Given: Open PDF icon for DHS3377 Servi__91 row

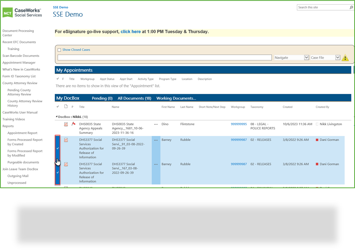Looking at the screenshot, I should point(66,140).
